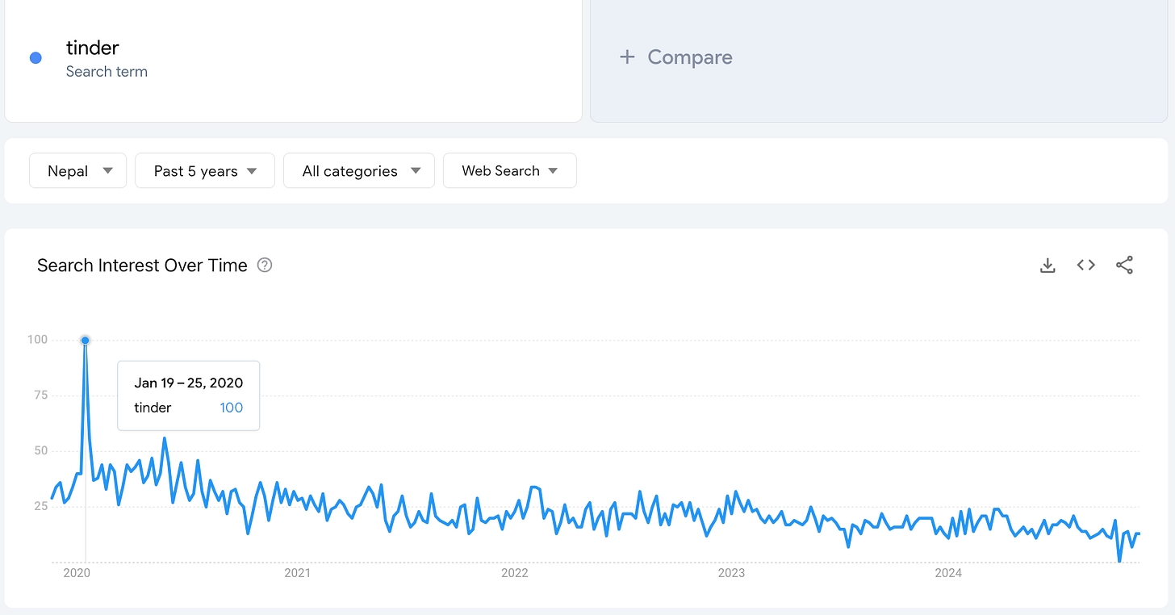Viewport: 1175px width, 615px height.
Task: Click the blue dot beside tinder
Action: (x=36, y=57)
